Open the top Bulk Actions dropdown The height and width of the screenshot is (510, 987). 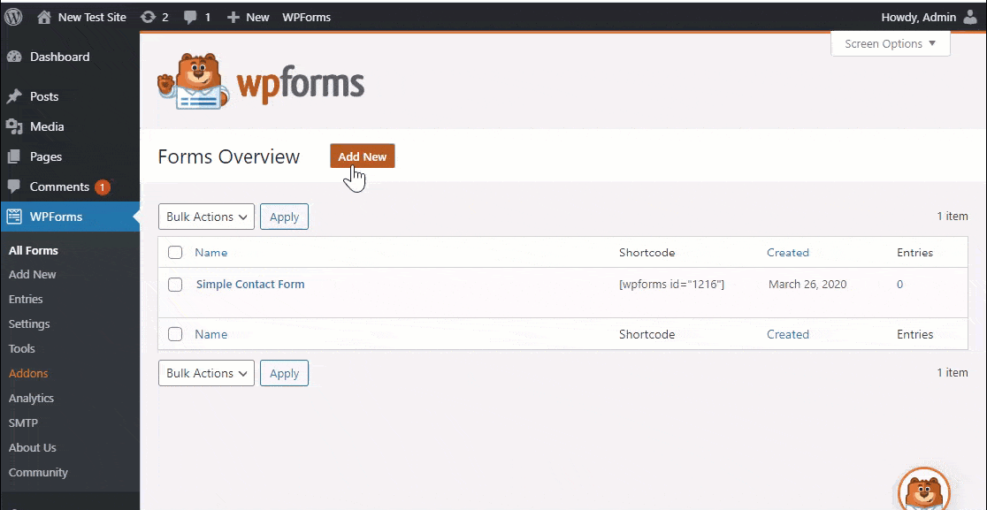coord(205,217)
